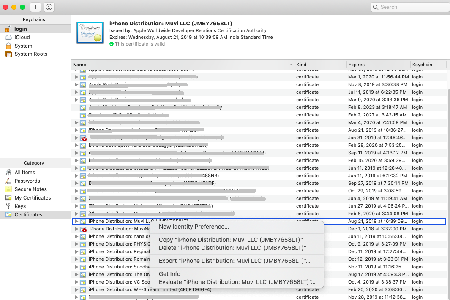Select the Passwords category icon
Image resolution: width=450 pixels, height=300 pixels.
tap(8, 181)
